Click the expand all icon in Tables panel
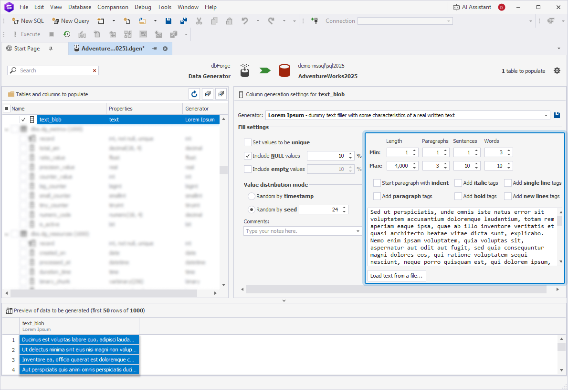 point(208,94)
